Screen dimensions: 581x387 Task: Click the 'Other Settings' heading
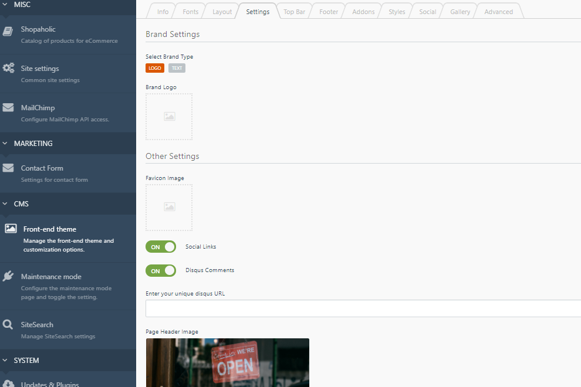[173, 157]
